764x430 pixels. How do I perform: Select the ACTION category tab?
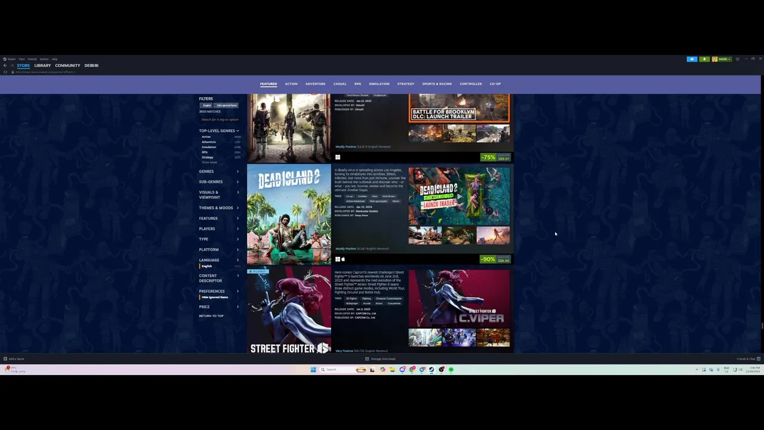(x=291, y=84)
